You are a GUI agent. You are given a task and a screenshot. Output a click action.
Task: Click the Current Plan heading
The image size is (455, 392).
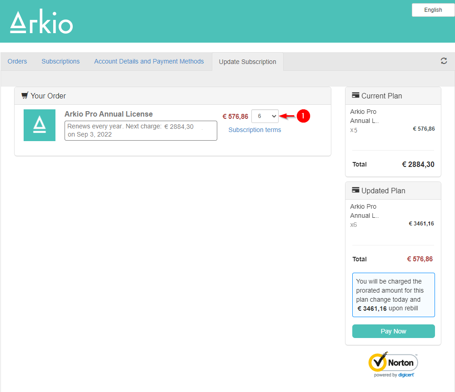point(381,96)
